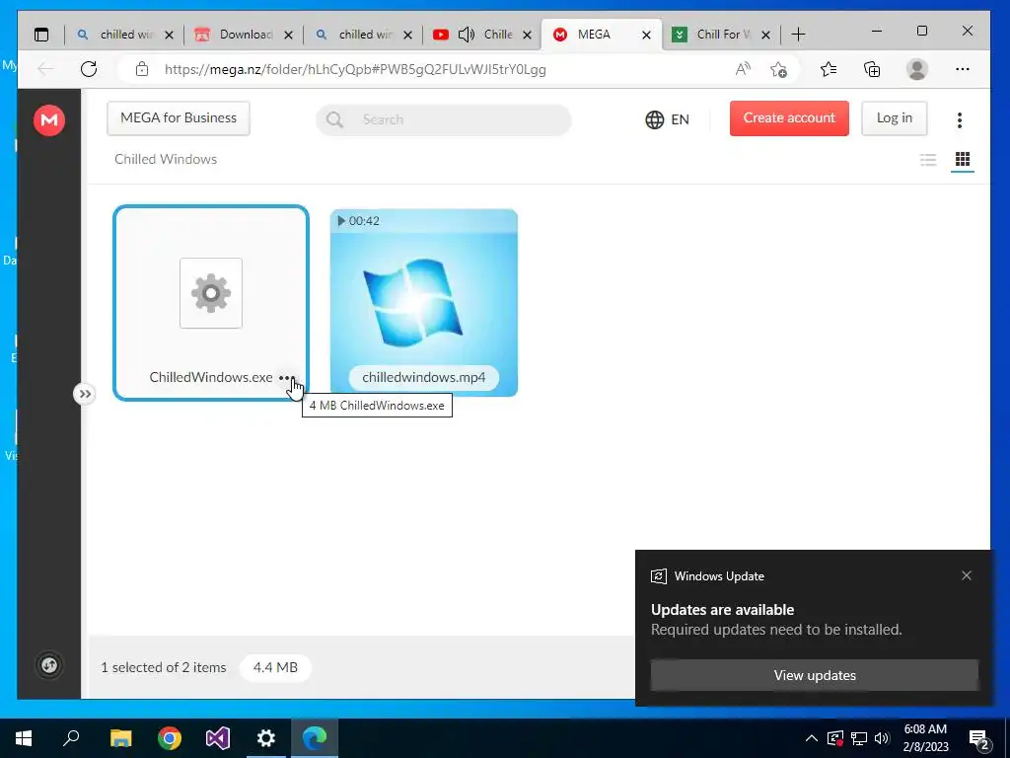Open taskbar search magnifier
Screen dimensions: 1010x758
(71, 737)
